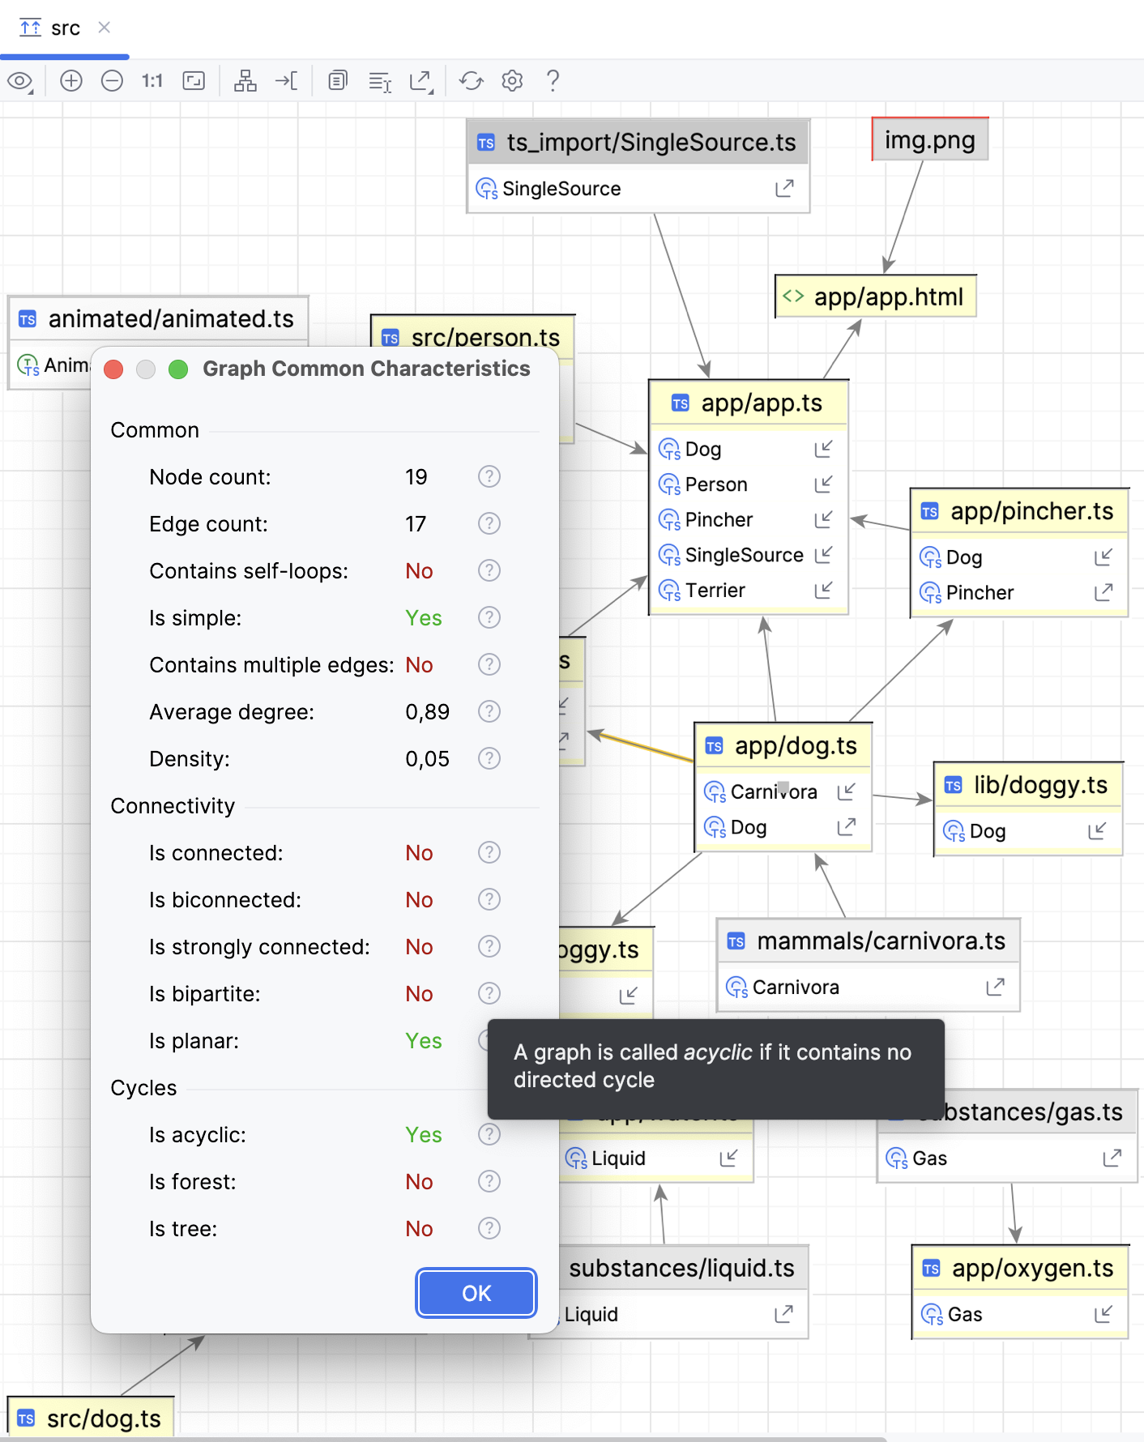This screenshot has width=1144, height=1442.
Task: Show help for Is bipartite
Action: 489,993
